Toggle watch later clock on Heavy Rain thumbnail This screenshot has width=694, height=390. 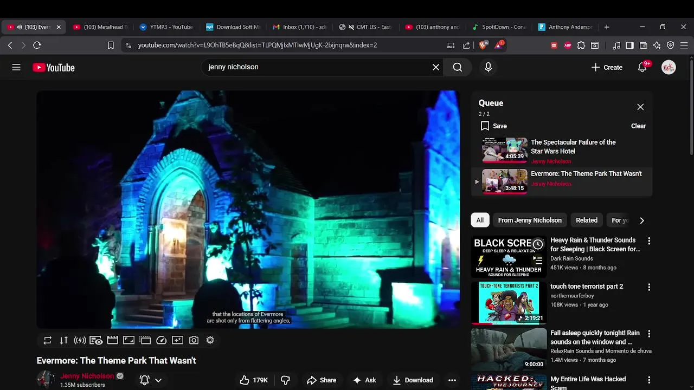pyautogui.click(x=537, y=244)
